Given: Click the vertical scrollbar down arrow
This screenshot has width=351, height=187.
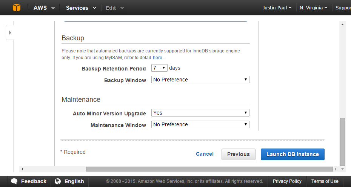Looking at the screenshot, I should point(342,169).
